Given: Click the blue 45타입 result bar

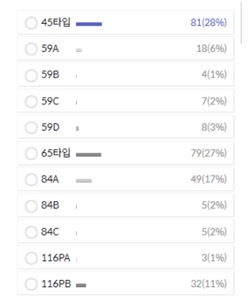Looking at the screenshot, I should click(89, 24).
